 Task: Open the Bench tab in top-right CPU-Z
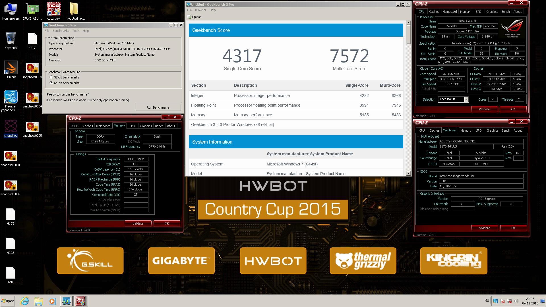pos(505,12)
